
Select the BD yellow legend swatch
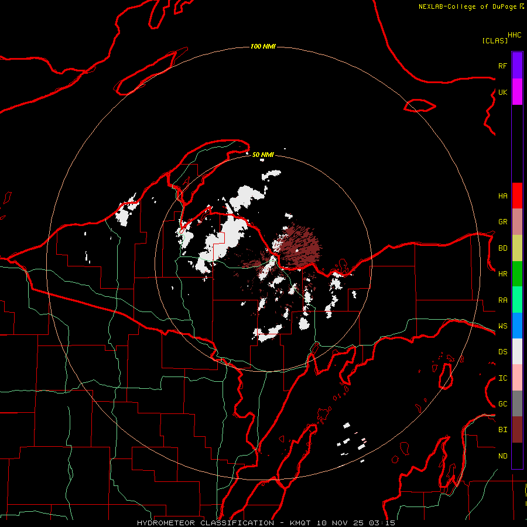click(517, 248)
